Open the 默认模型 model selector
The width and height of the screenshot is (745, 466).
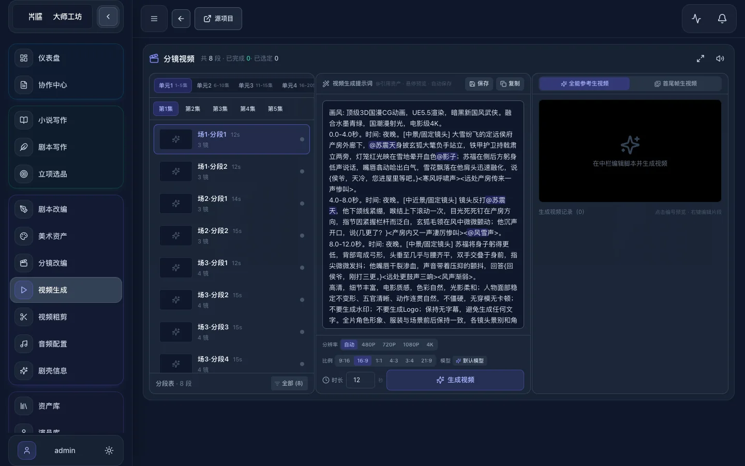(470, 361)
